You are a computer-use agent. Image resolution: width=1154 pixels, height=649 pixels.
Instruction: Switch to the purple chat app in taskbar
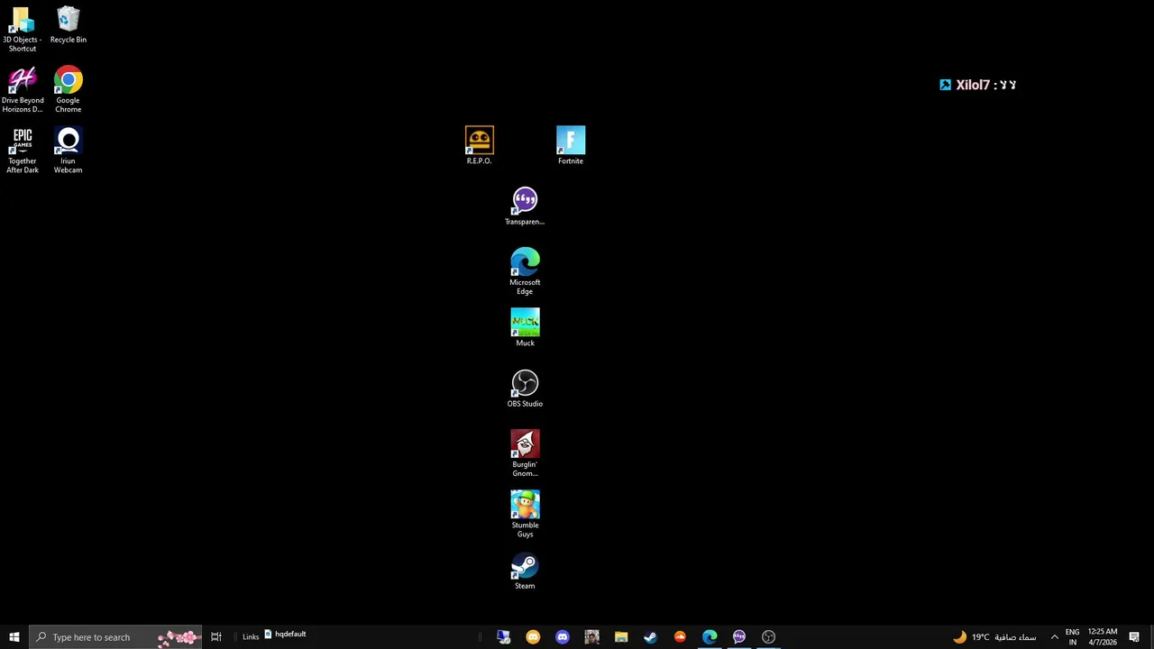[739, 637]
